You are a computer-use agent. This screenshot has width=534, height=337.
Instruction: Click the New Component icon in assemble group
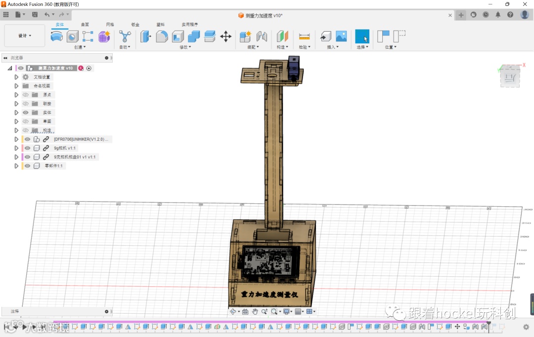click(x=245, y=36)
